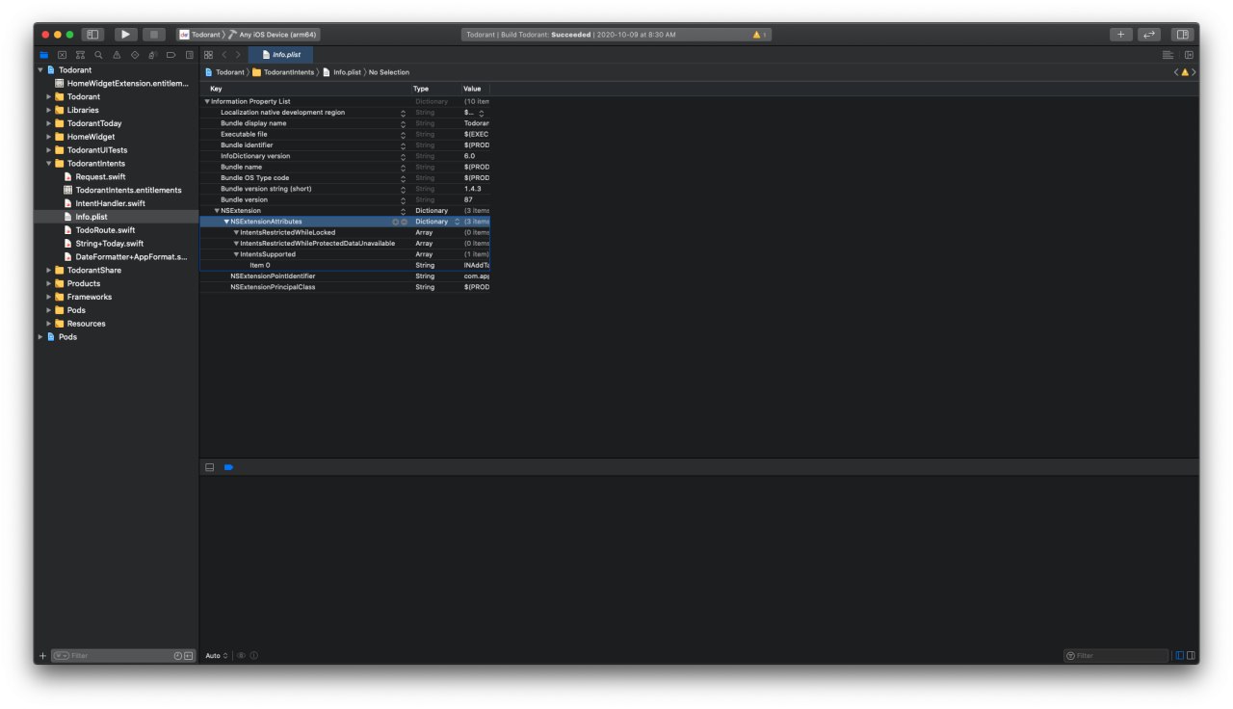Collapse the Todorant project root
1233x709 pixels.
pos(40,70)
